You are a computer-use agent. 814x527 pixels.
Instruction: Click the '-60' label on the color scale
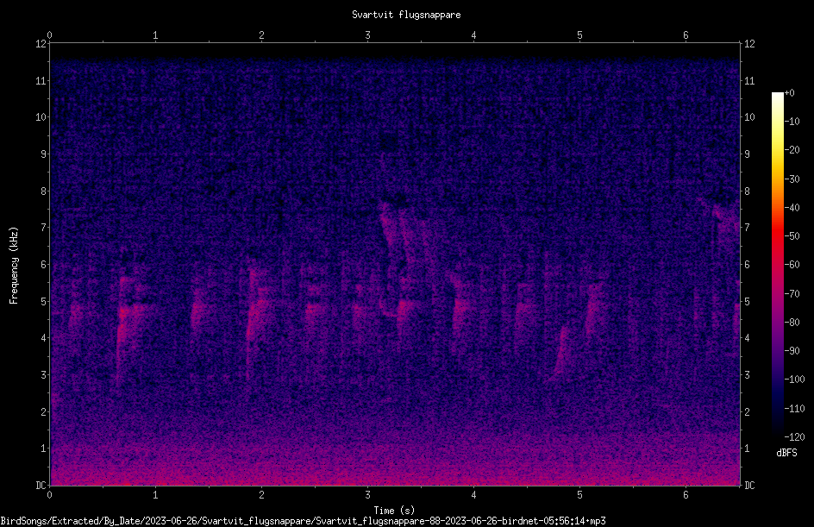[x=792, y=265]
